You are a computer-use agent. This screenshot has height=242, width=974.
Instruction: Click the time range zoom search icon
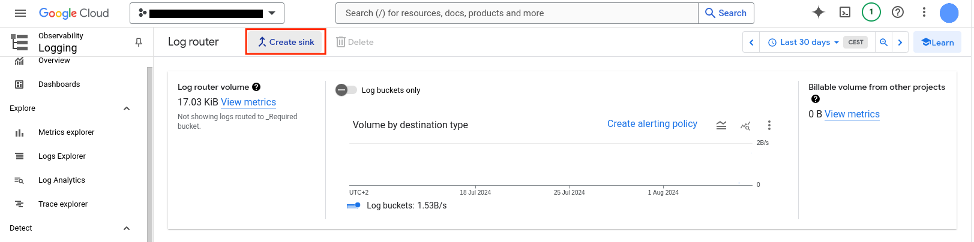[883, 42]
